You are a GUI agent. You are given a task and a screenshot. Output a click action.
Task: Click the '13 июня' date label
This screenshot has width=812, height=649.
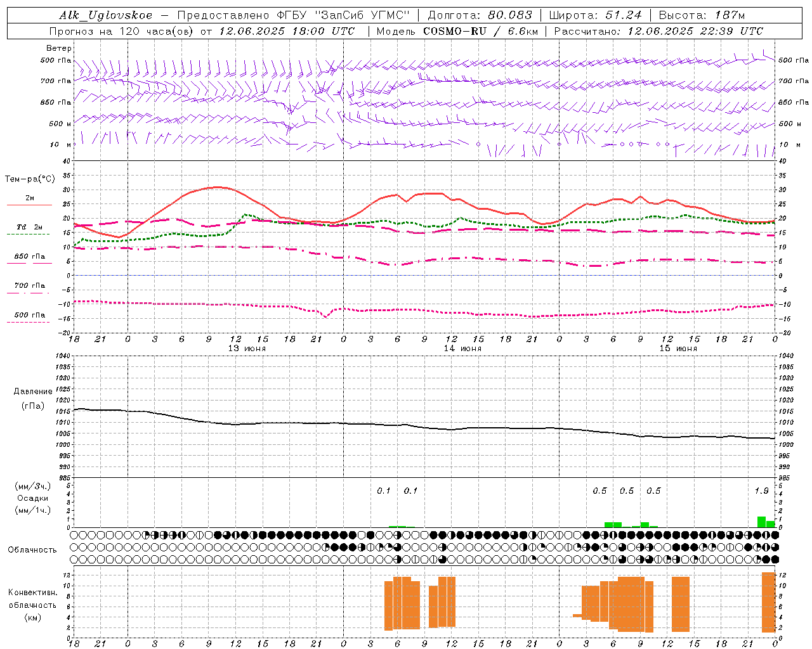(x=247, y=349)
